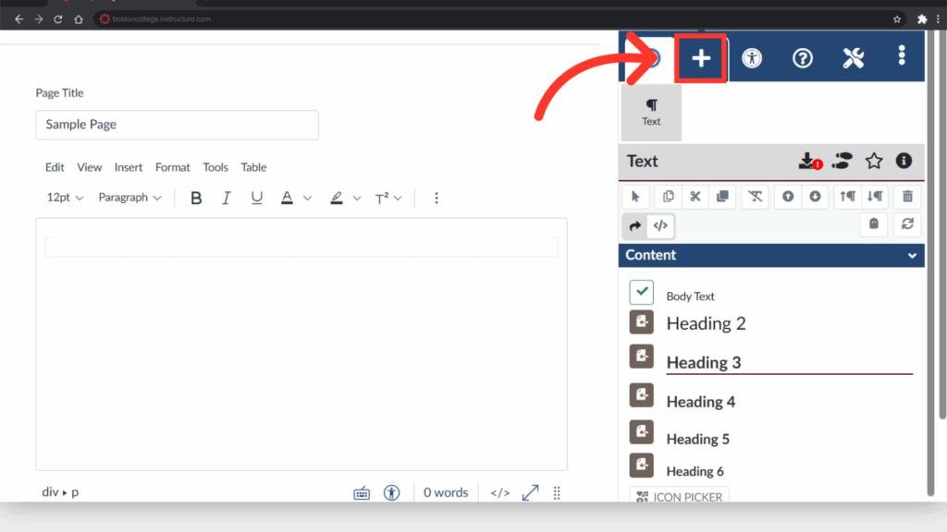Toggle italic formatting
Screen dimensions: 947x532
(226, 198)
